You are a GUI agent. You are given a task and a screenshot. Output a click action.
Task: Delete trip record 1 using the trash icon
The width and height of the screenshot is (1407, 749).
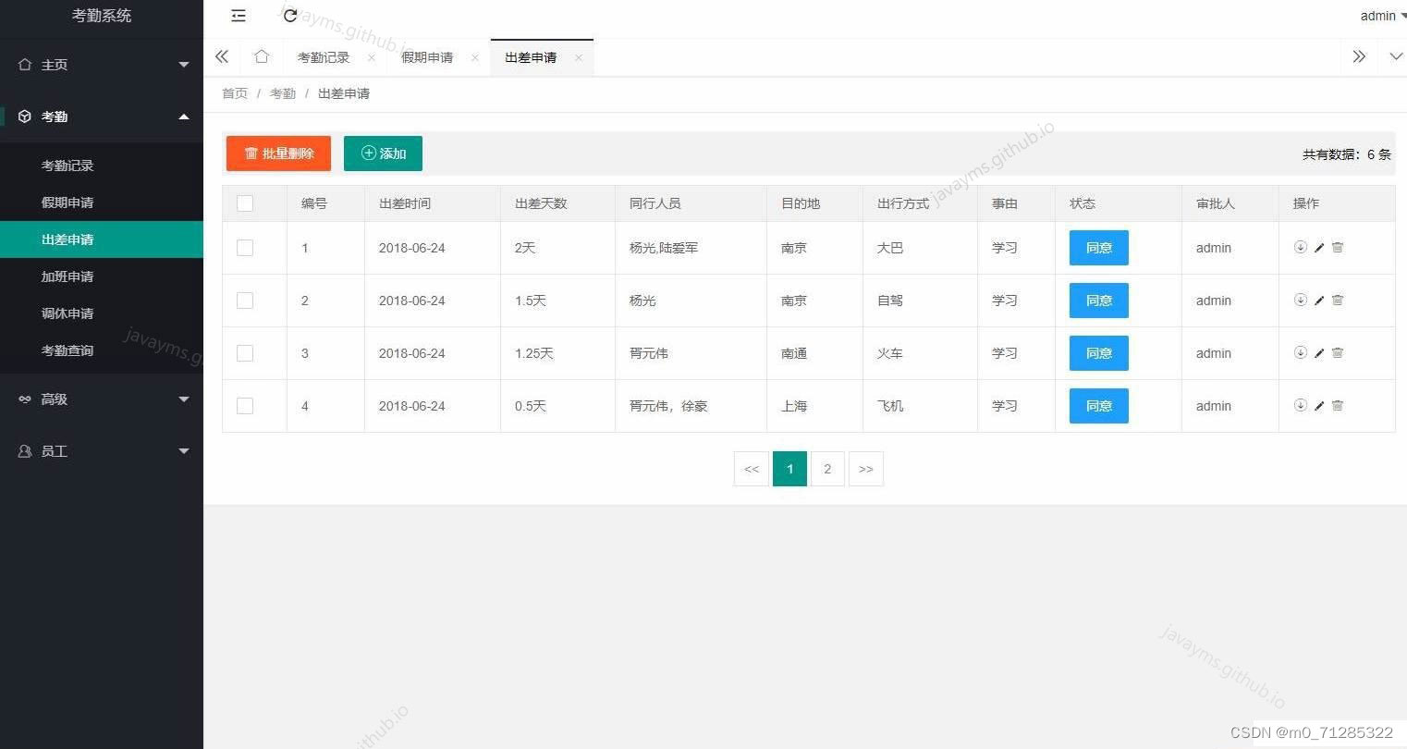1337,247
